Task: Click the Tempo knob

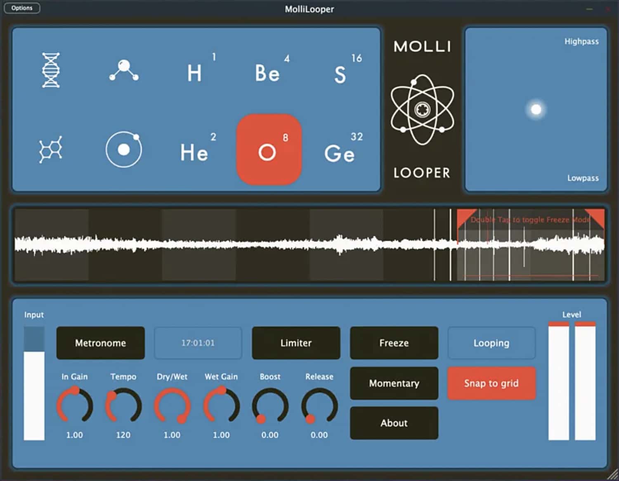Action: pos(123,406)
